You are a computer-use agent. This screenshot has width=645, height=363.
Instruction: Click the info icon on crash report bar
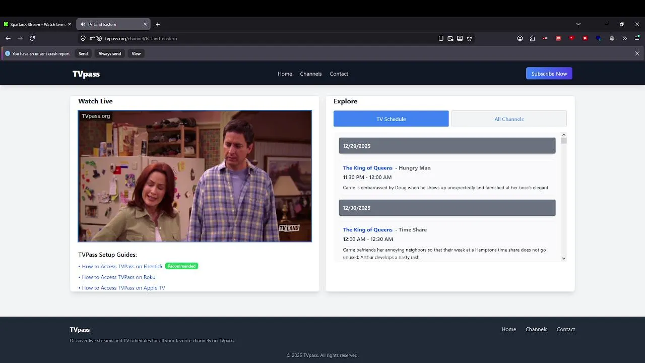(8, 53)
